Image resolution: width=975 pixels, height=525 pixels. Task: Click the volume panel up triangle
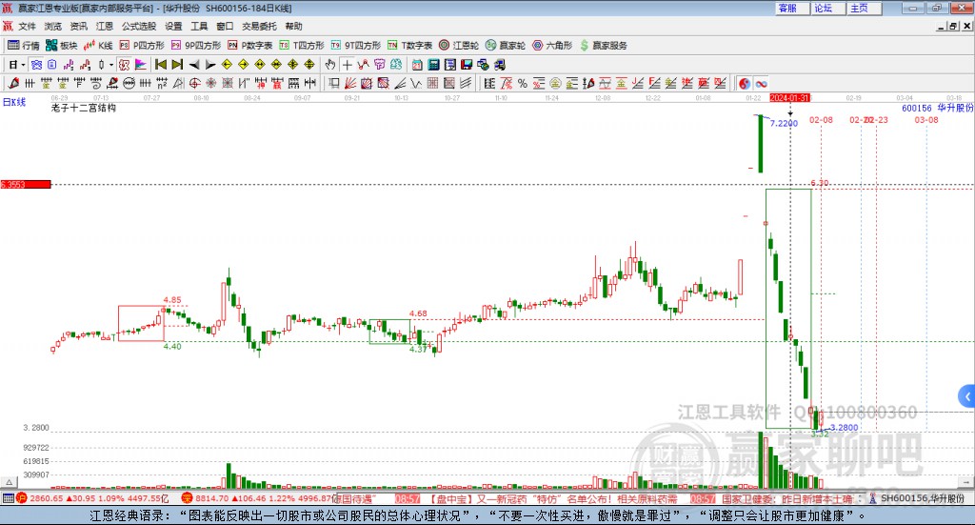pos(9,482)
